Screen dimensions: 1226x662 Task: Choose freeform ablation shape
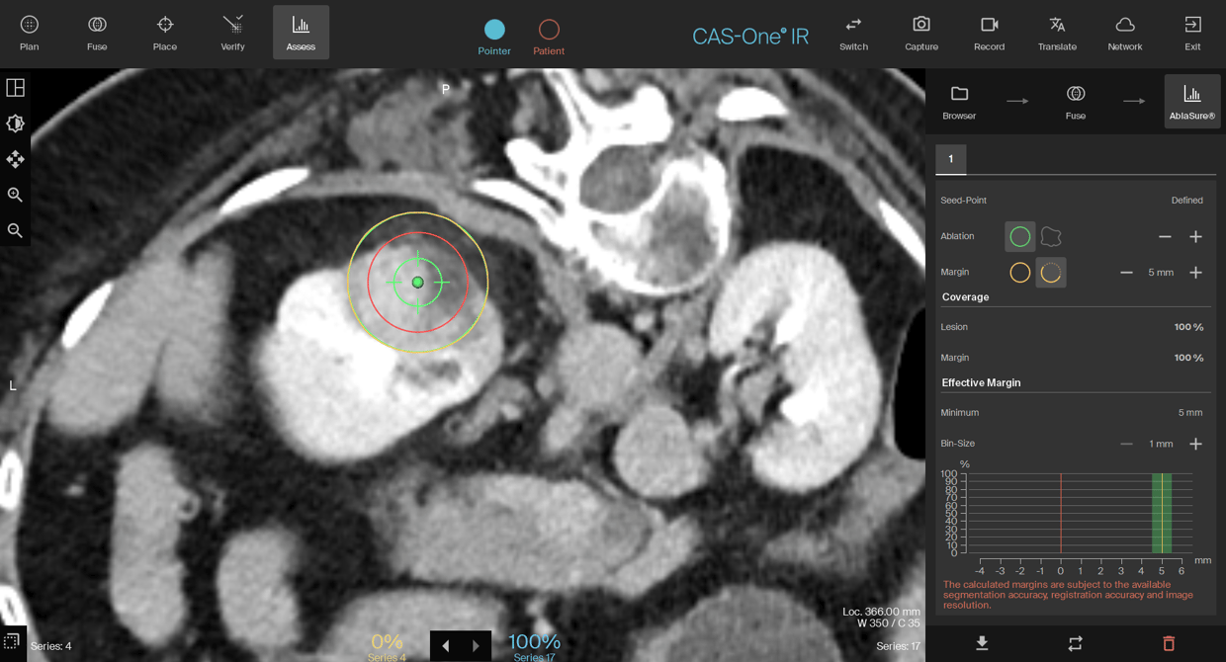[1051, 236]
